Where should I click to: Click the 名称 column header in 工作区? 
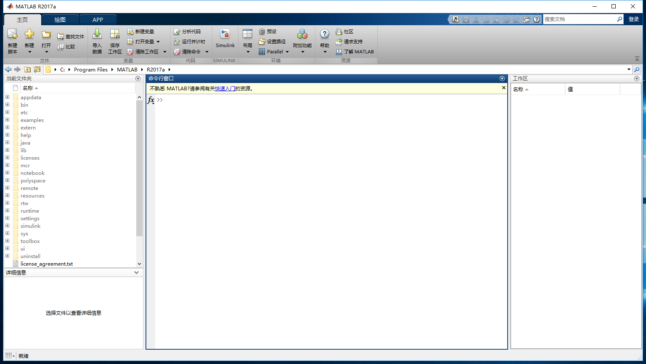coord(538,89)
